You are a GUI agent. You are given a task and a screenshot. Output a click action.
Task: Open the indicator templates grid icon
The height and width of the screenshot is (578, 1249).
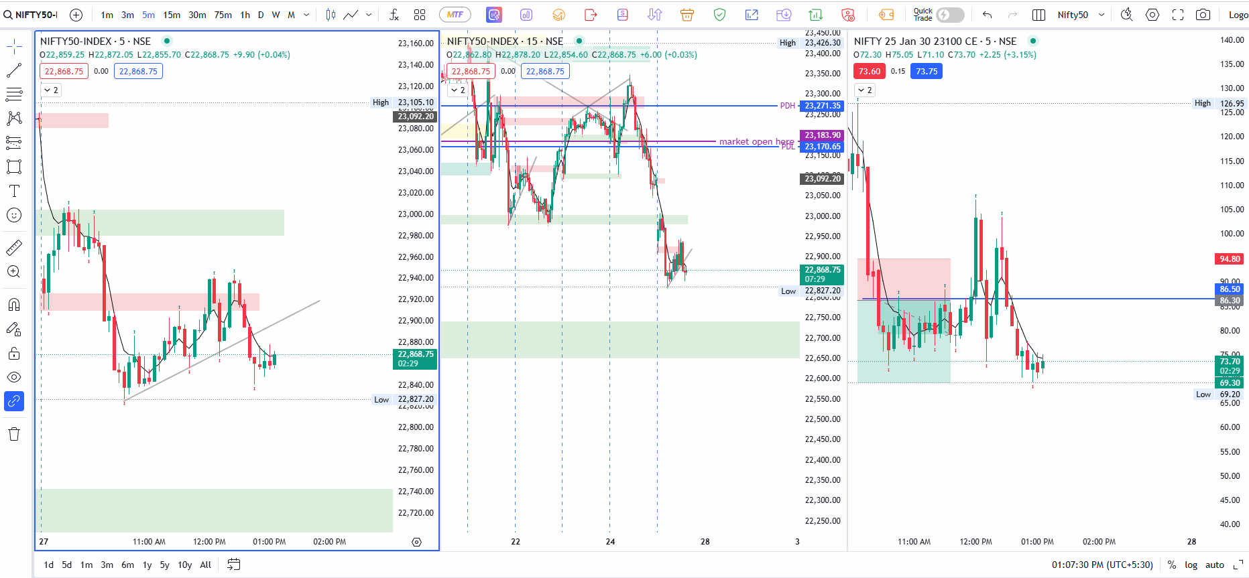tap(420, 15)
